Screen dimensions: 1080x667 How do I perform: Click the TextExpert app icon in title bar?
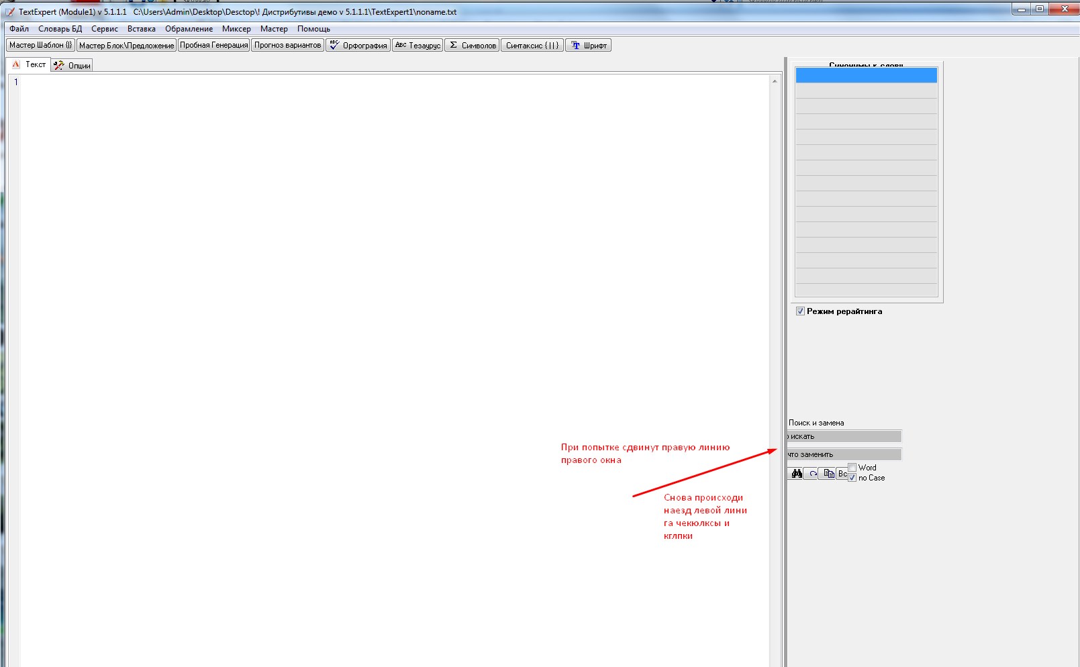coord(10,11)
